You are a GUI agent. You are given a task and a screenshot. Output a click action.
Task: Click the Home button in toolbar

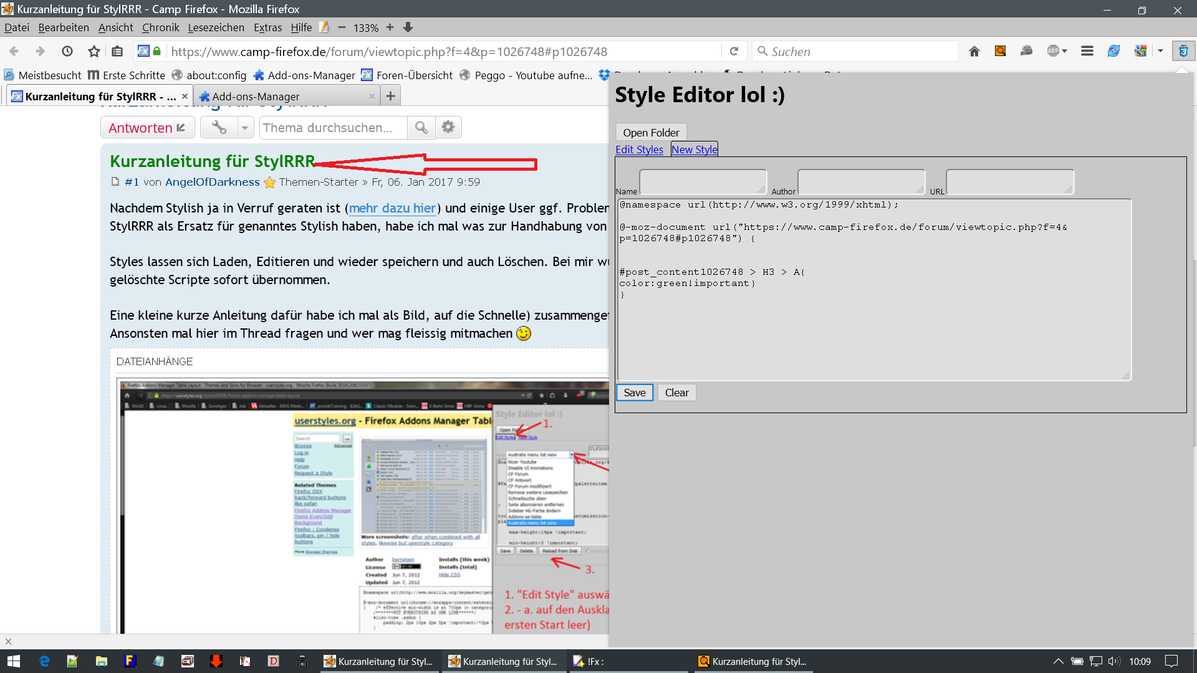[974, 51]
